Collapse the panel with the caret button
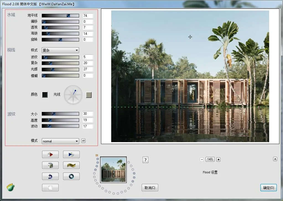The width and height of the screenshot is (283, 201). tap(275, 159)
